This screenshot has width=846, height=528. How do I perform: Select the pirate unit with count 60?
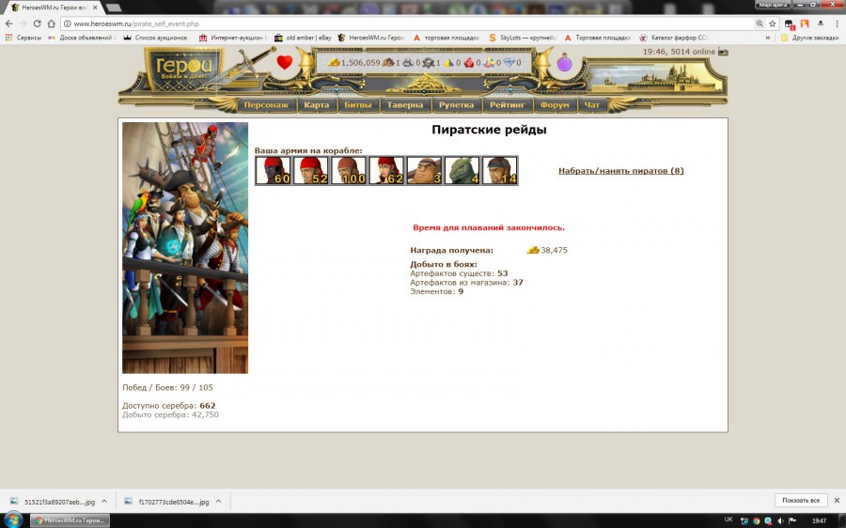click(x=273, y=170)
